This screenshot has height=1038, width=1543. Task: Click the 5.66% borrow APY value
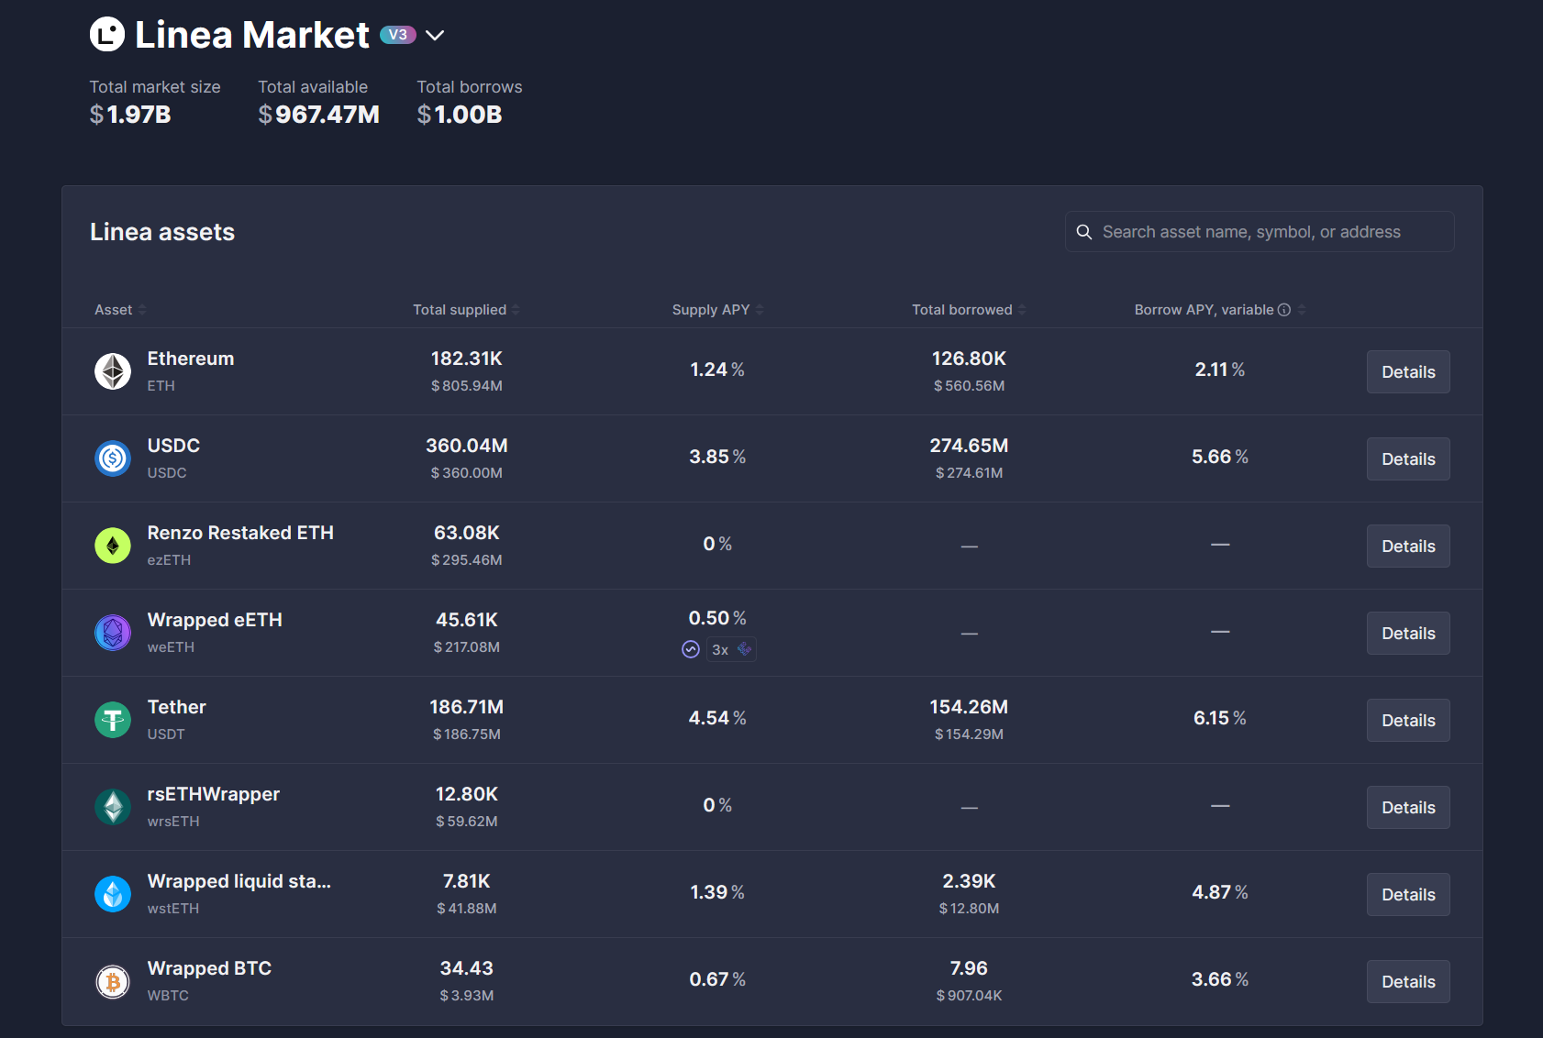1220,457
